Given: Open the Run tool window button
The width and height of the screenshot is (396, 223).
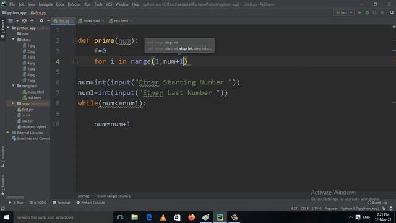Looking at the screenshot, I should pos(16,203).
